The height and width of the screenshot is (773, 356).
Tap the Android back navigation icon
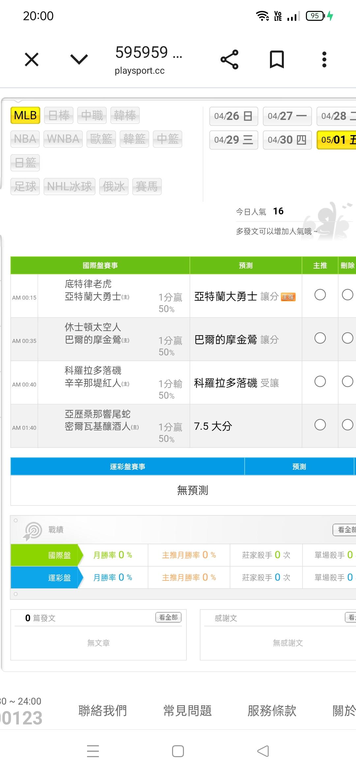(263, 751)
